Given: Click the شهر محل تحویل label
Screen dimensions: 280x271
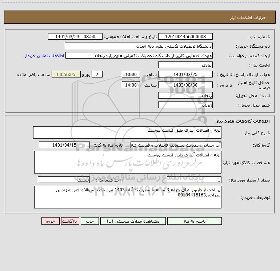Looking at the screenshot, I should pyautogui.click(x=254, y=105).
